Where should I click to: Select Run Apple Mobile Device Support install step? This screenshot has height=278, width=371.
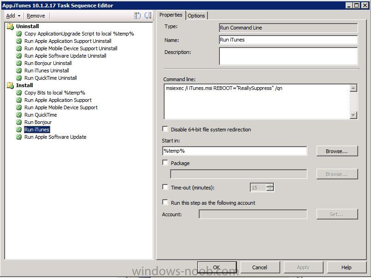click(61, 107)
